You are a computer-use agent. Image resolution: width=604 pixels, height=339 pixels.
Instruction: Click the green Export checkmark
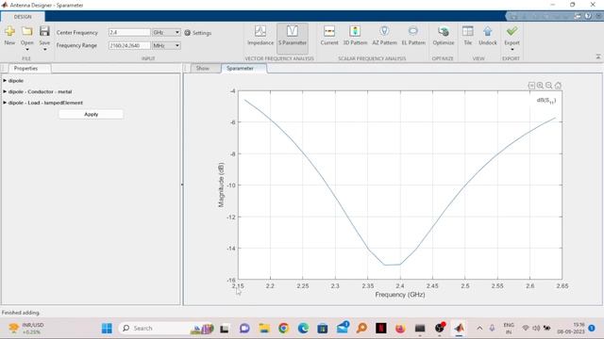pyautogui.click(x=512, y=31)
